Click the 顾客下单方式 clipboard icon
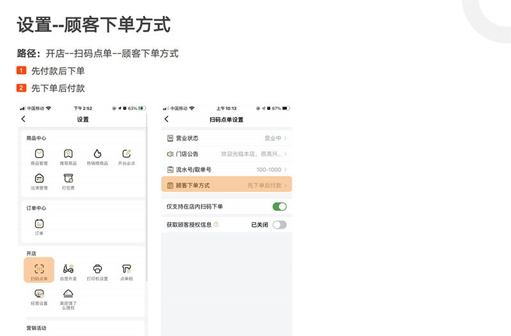 (x=170, y=185)
